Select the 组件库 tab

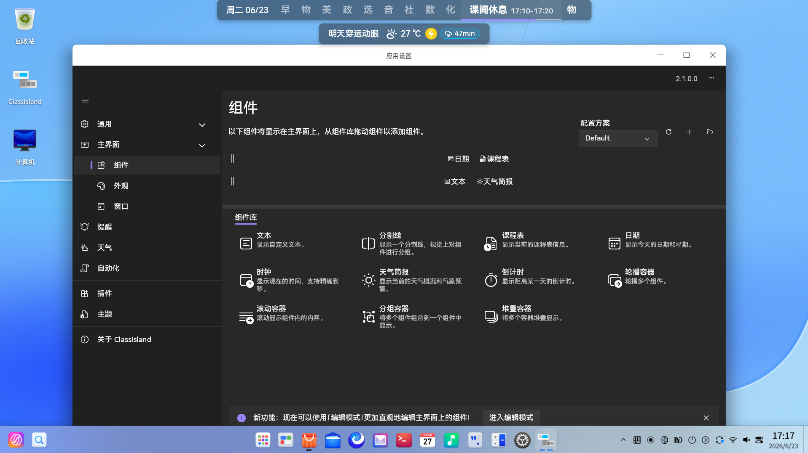[246, 217]
